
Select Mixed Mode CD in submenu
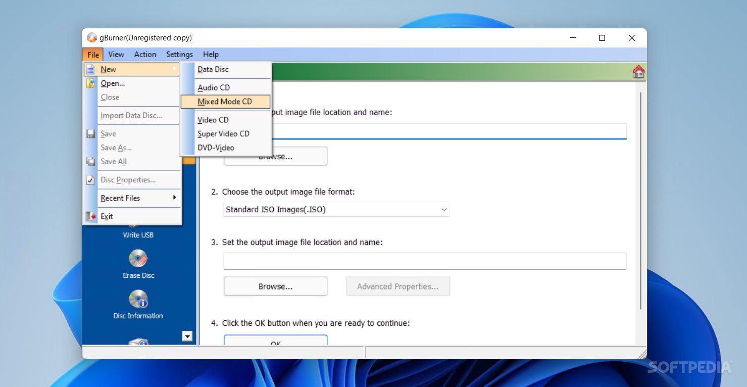226,102
